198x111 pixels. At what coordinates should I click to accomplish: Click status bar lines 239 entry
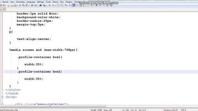click(x=108, y=110)
